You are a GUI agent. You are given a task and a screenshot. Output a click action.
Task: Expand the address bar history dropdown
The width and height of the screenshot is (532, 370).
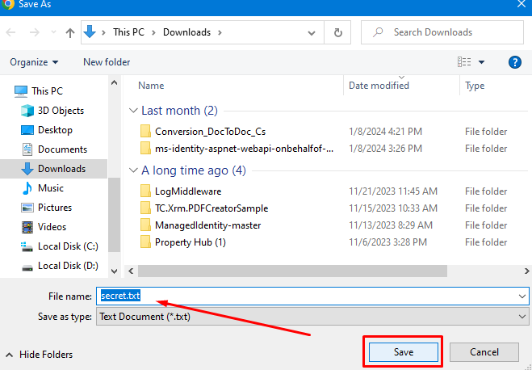coord(312,33)
